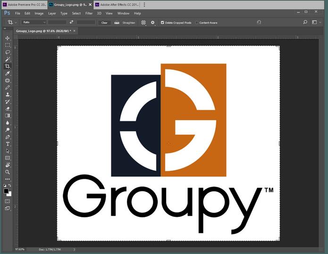The height and width of the screenshot is (254, 328).
Task: Open the Edit menu
Action: tap(27, 13)
